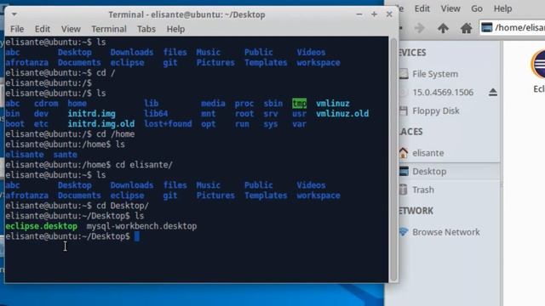Maximize the Terminal window

point(374,14)
